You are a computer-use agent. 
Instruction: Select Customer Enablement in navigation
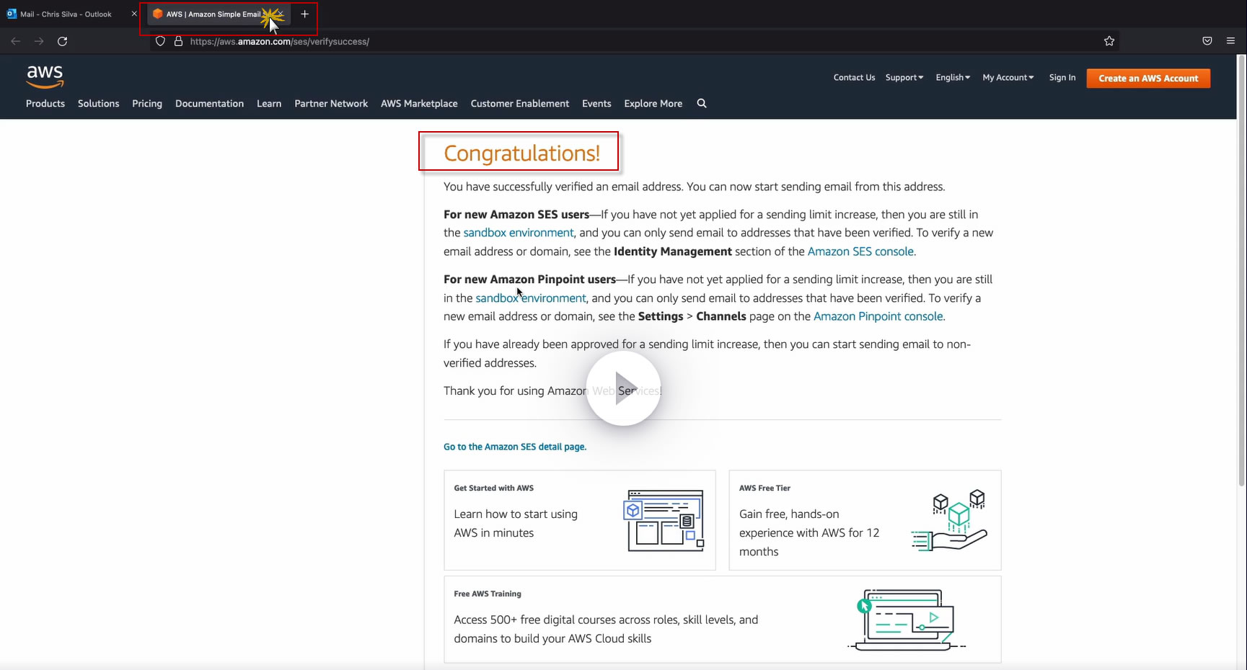pyautogui.click(x=520, y=104)
